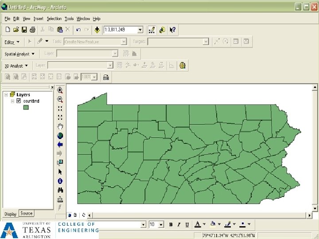Launch the ArcCatalog icon

click(x=162, y=30)
